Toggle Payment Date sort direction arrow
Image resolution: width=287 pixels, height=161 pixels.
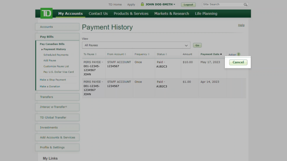tap(221, 54)
